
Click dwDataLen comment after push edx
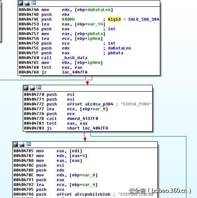[x=119, y=48]
